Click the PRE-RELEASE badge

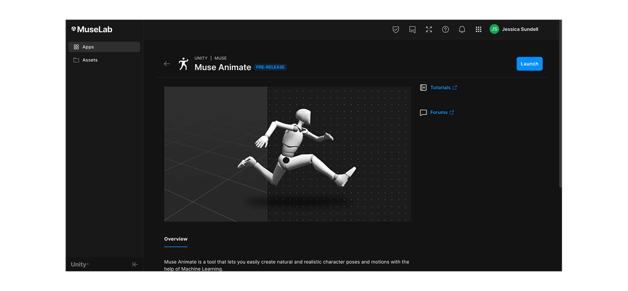pyautogui.click(x=271, y=67)
